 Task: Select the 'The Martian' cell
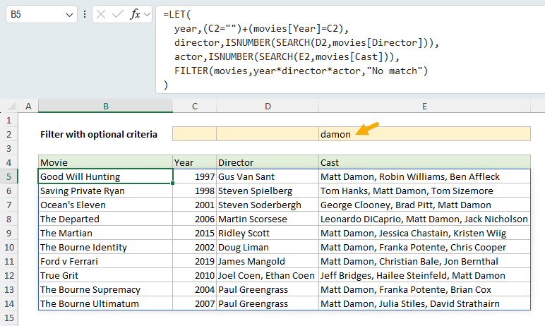point(105,233)
